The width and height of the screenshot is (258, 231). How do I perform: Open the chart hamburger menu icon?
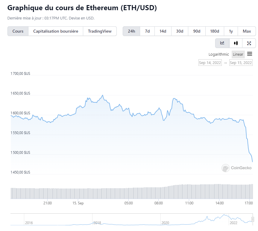click(250, 54)
